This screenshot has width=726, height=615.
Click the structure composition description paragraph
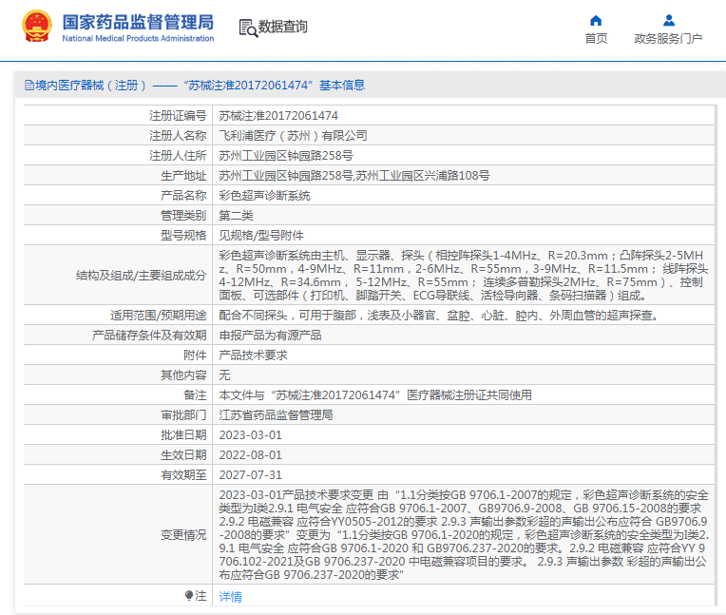pyautogui.click(x=464, y=275)
